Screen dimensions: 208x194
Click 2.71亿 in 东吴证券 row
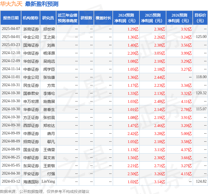160,166
